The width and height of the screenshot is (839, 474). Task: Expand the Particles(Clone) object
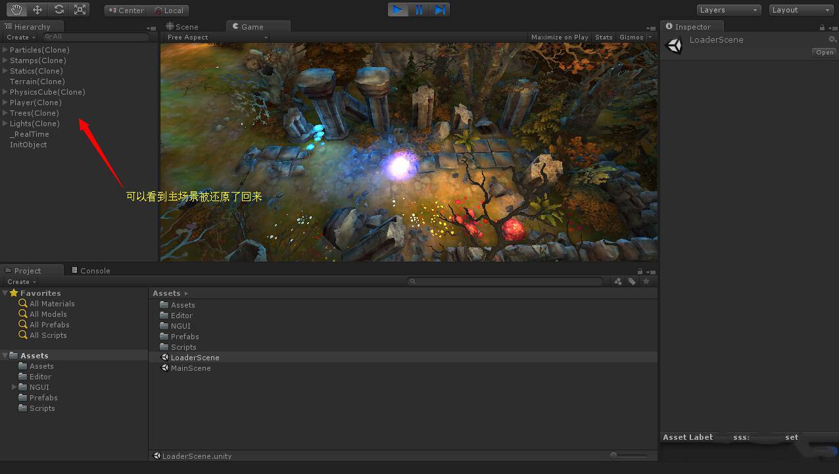point(5,50)
